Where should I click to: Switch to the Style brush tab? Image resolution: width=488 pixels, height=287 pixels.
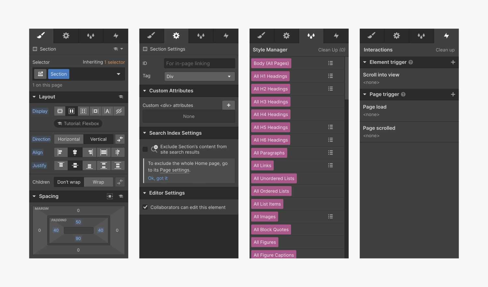click(41, 36)
